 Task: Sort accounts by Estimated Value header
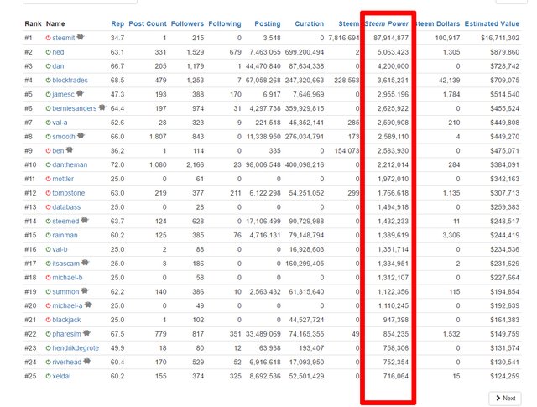point(492,24)
